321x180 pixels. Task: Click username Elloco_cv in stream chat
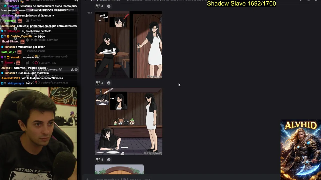tap(14, 31)
